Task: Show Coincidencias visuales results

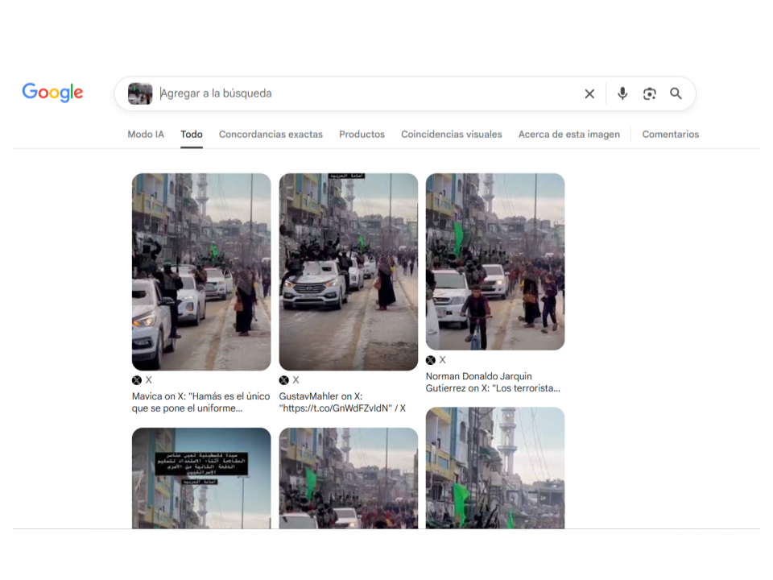Action: (x=451, y=135)
